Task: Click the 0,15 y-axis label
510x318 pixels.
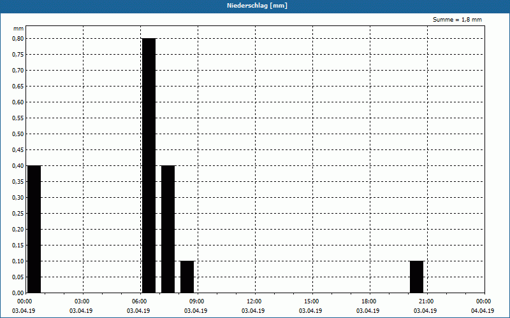Action: tap(18, 245)
